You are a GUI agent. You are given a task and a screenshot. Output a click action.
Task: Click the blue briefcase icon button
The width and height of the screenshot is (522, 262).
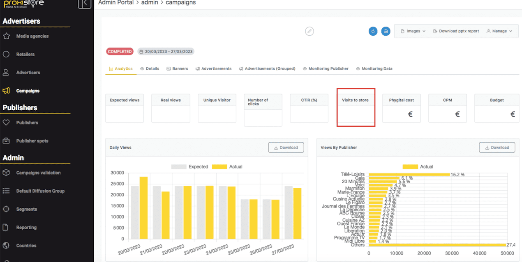[386, 31]
